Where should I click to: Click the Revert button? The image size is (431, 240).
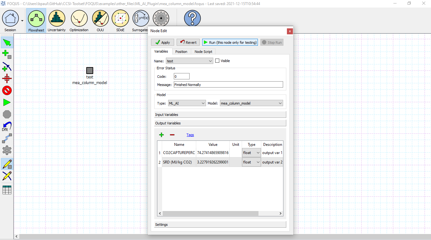[188, 42]
